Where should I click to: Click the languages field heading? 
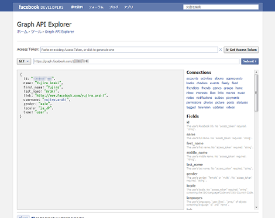(194, 198)
